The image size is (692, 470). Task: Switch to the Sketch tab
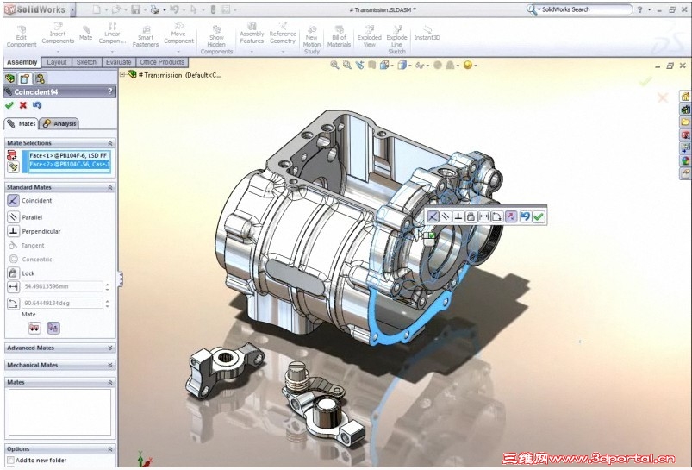pyautogui.click(x=86, y=62)
